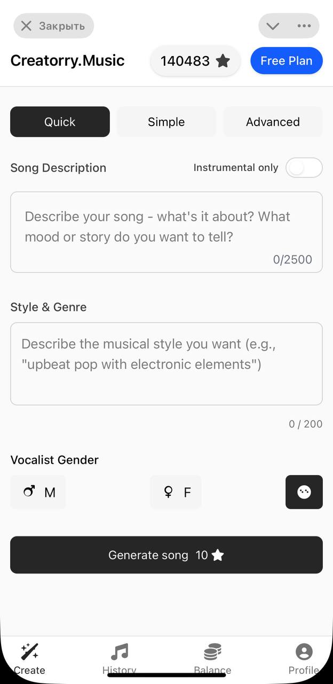Switch to the Quick mode tab
The image size is (333, 684).
click(x=60, y=122)
